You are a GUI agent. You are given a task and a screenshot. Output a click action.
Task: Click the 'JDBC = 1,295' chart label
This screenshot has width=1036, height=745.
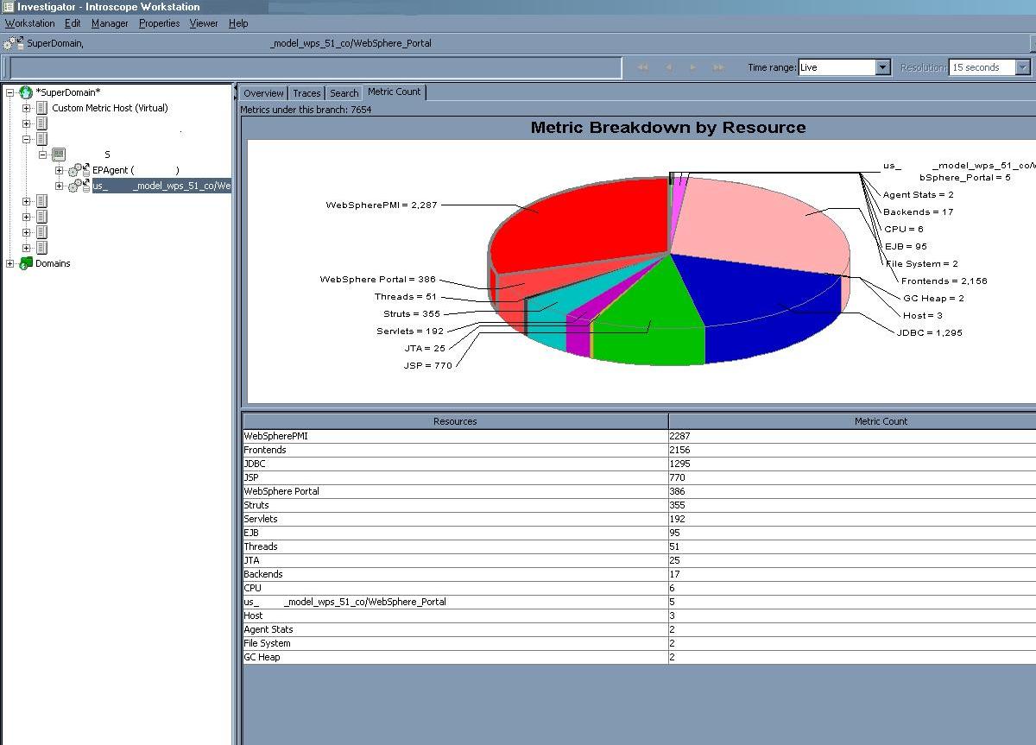(929, 332)
